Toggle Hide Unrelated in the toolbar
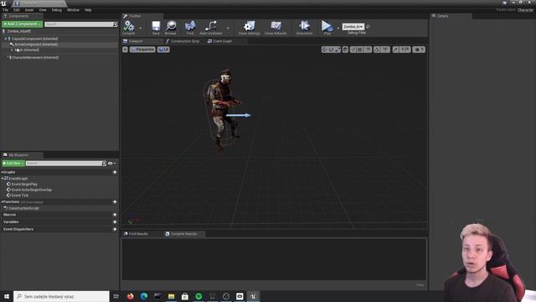Screen dimensions: 536x302 (210, 28)
